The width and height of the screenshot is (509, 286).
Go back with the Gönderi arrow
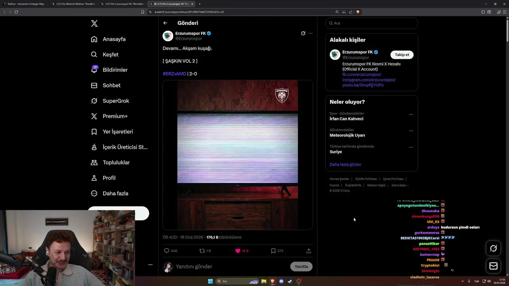(165, 23)
